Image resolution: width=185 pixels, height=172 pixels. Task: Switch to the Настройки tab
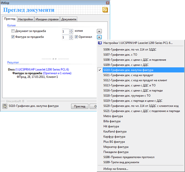tap(25, 19)
